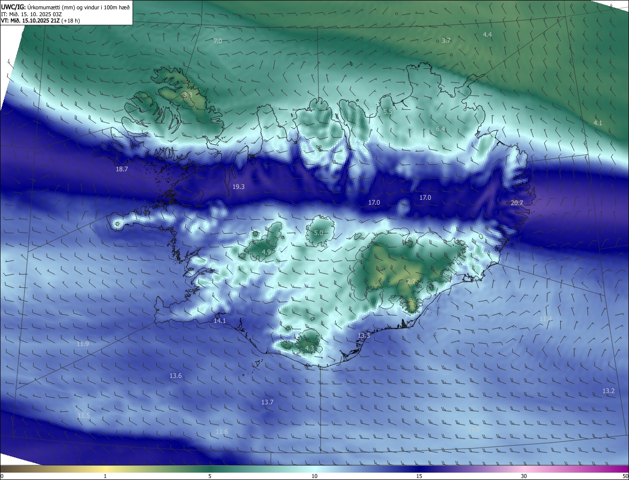Viewport: 629px width, 480px height.
Task: Click the 5 tick on the color scale
Action: [x=210, y=476]
